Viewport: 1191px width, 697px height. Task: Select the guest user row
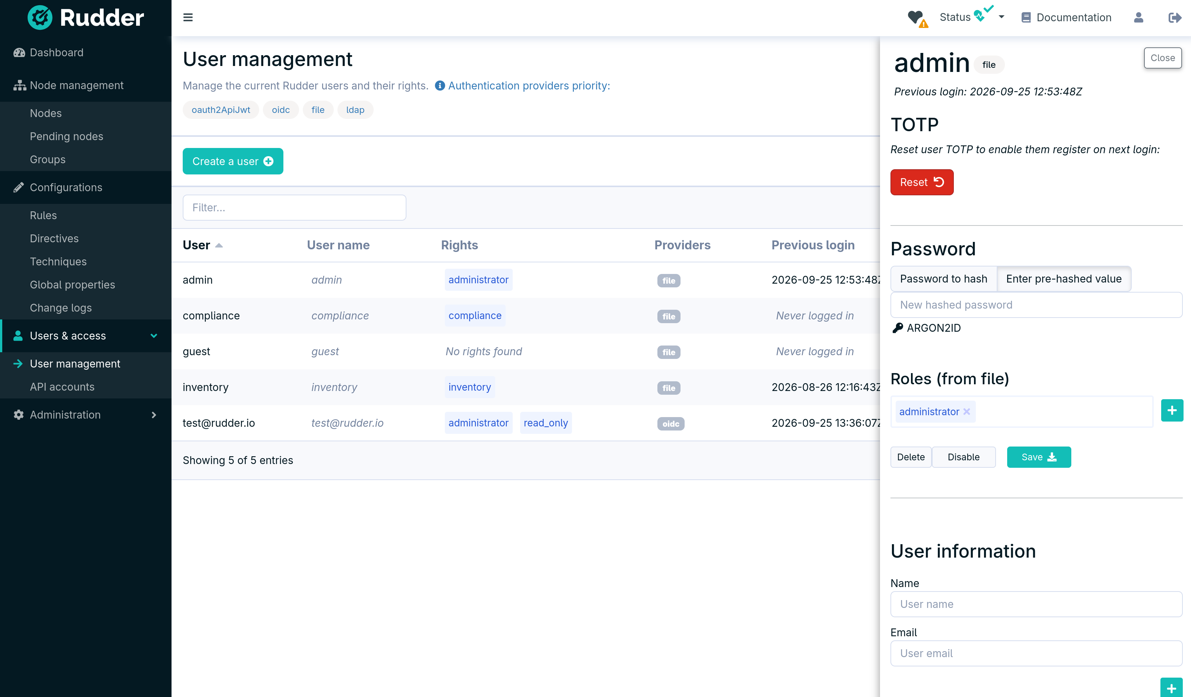coord(525,352)
